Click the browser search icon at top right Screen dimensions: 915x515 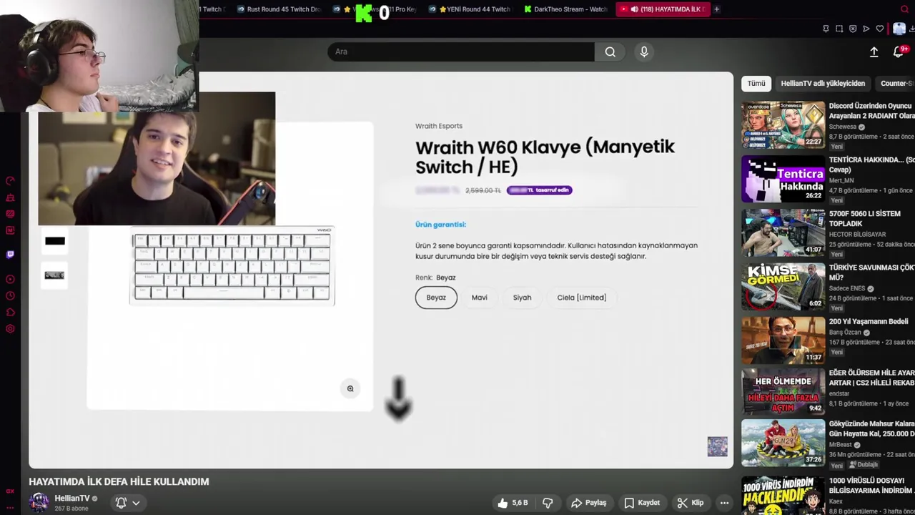coord(904,9)
